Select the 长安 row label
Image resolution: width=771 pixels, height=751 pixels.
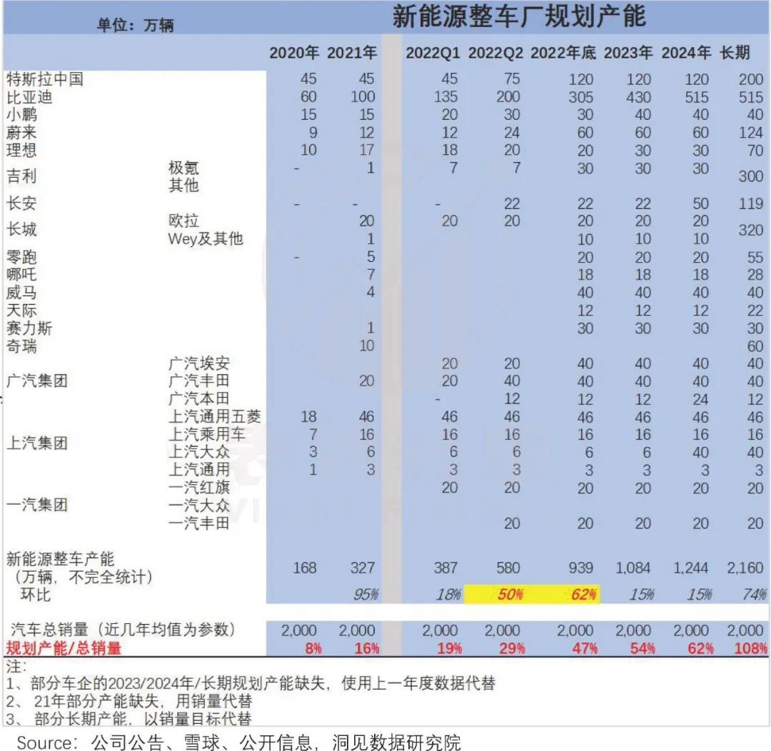pyautogui.click(x=21, y=203)
